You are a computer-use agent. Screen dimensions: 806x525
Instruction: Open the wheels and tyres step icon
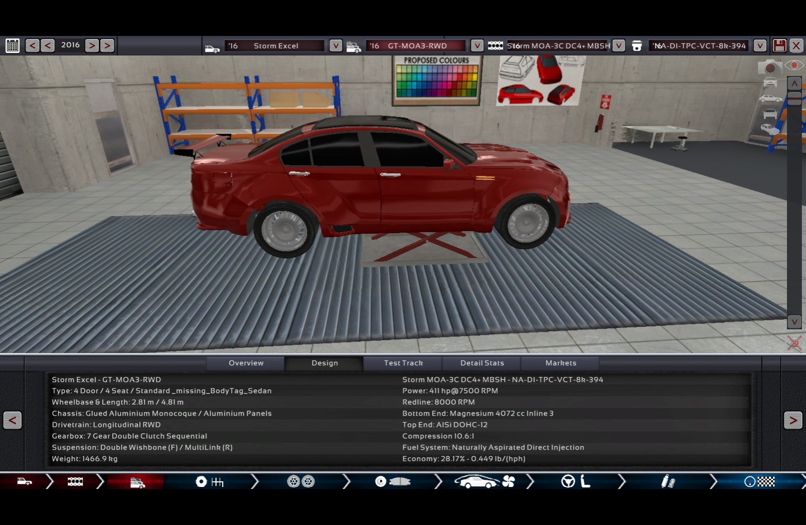click(301, 482)
